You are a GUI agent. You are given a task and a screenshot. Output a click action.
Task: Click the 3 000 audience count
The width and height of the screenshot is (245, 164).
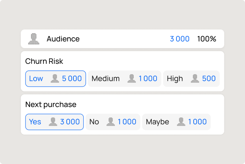tap(179, 39)
